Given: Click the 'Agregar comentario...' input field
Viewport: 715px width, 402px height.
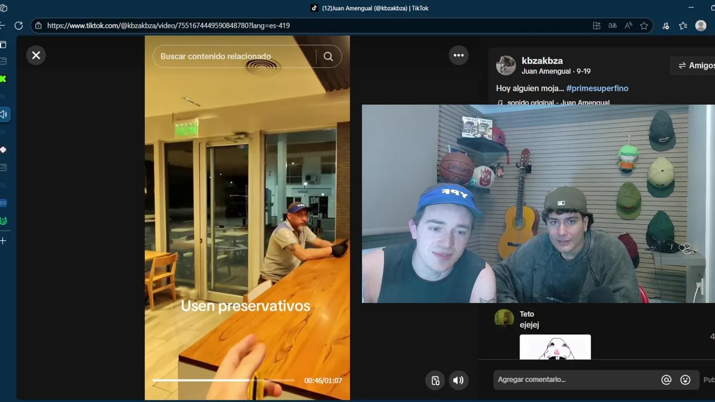Looking at the screenshot, I should point(575,380).
